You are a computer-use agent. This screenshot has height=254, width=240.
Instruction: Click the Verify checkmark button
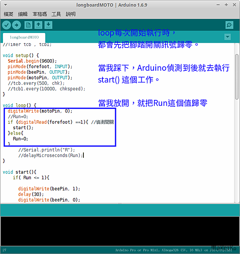point(6,25)
